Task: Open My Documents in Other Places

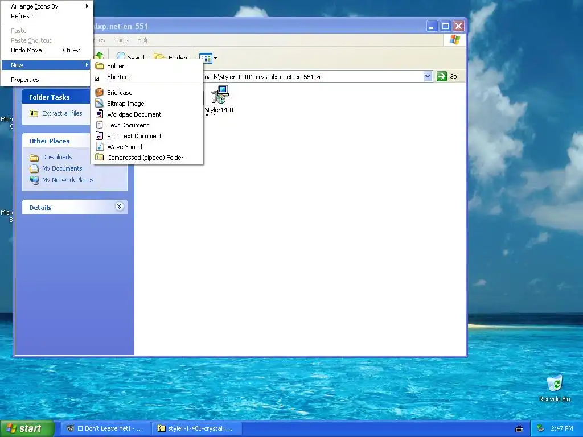Action: tap(62, 168)
